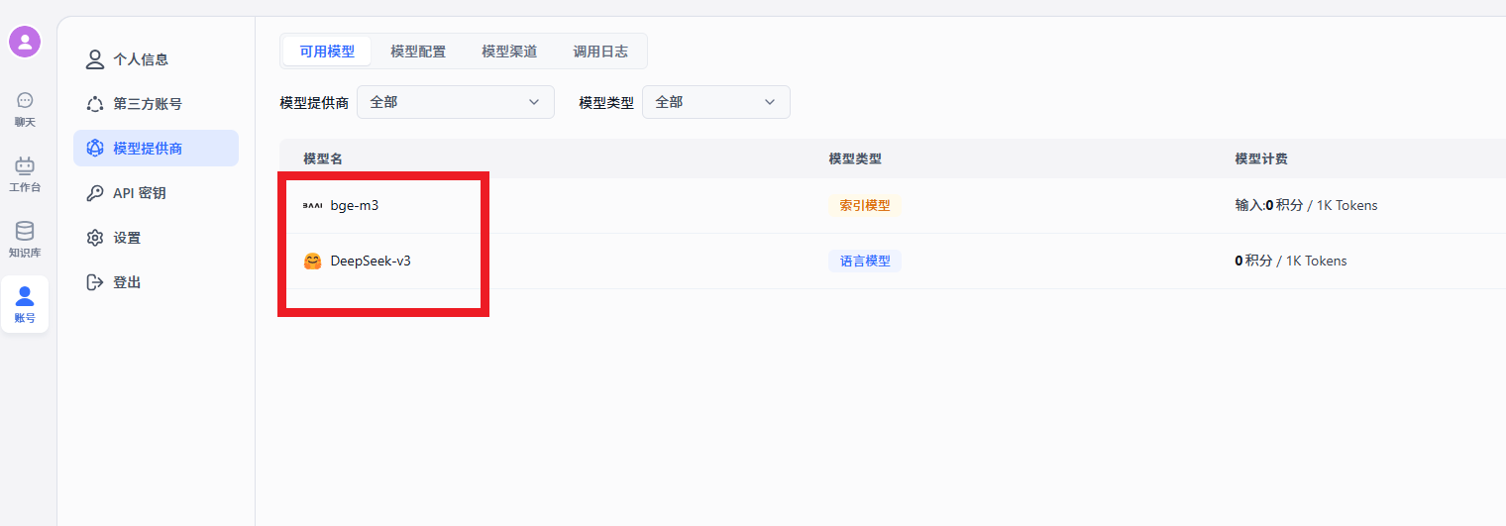This screenshot has width=1506, height=526.
Task: Click the 模型计费 column header
Action: (1261, 158)
